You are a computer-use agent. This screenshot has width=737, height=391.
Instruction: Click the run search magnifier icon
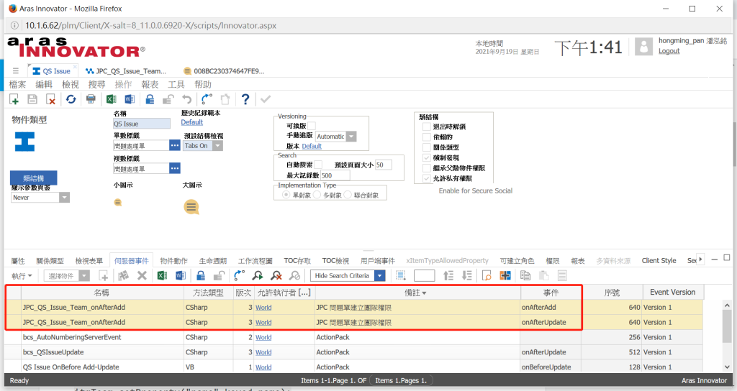258,275
